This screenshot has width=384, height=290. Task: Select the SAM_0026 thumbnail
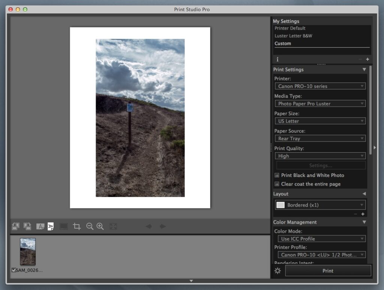[28, 251]
